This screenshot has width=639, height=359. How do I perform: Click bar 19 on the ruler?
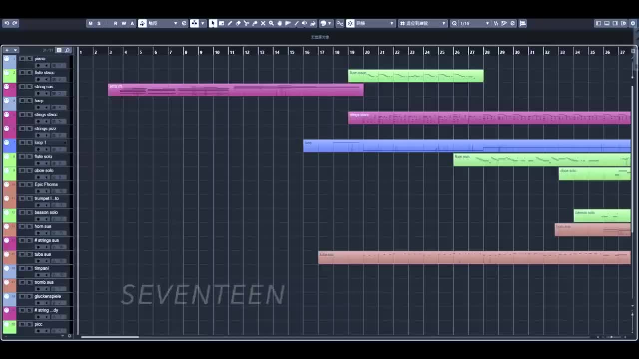[x=352, y=52]
